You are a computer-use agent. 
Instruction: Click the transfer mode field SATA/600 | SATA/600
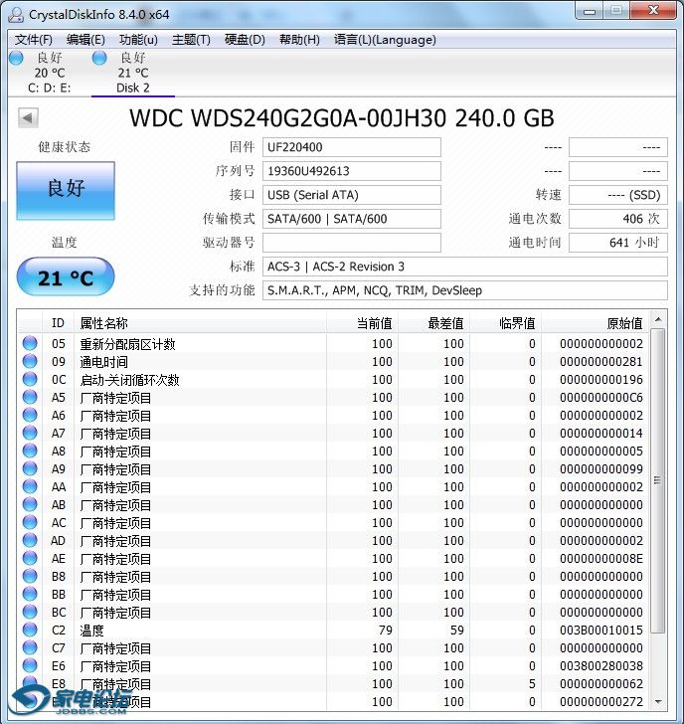tap(352, 219)
